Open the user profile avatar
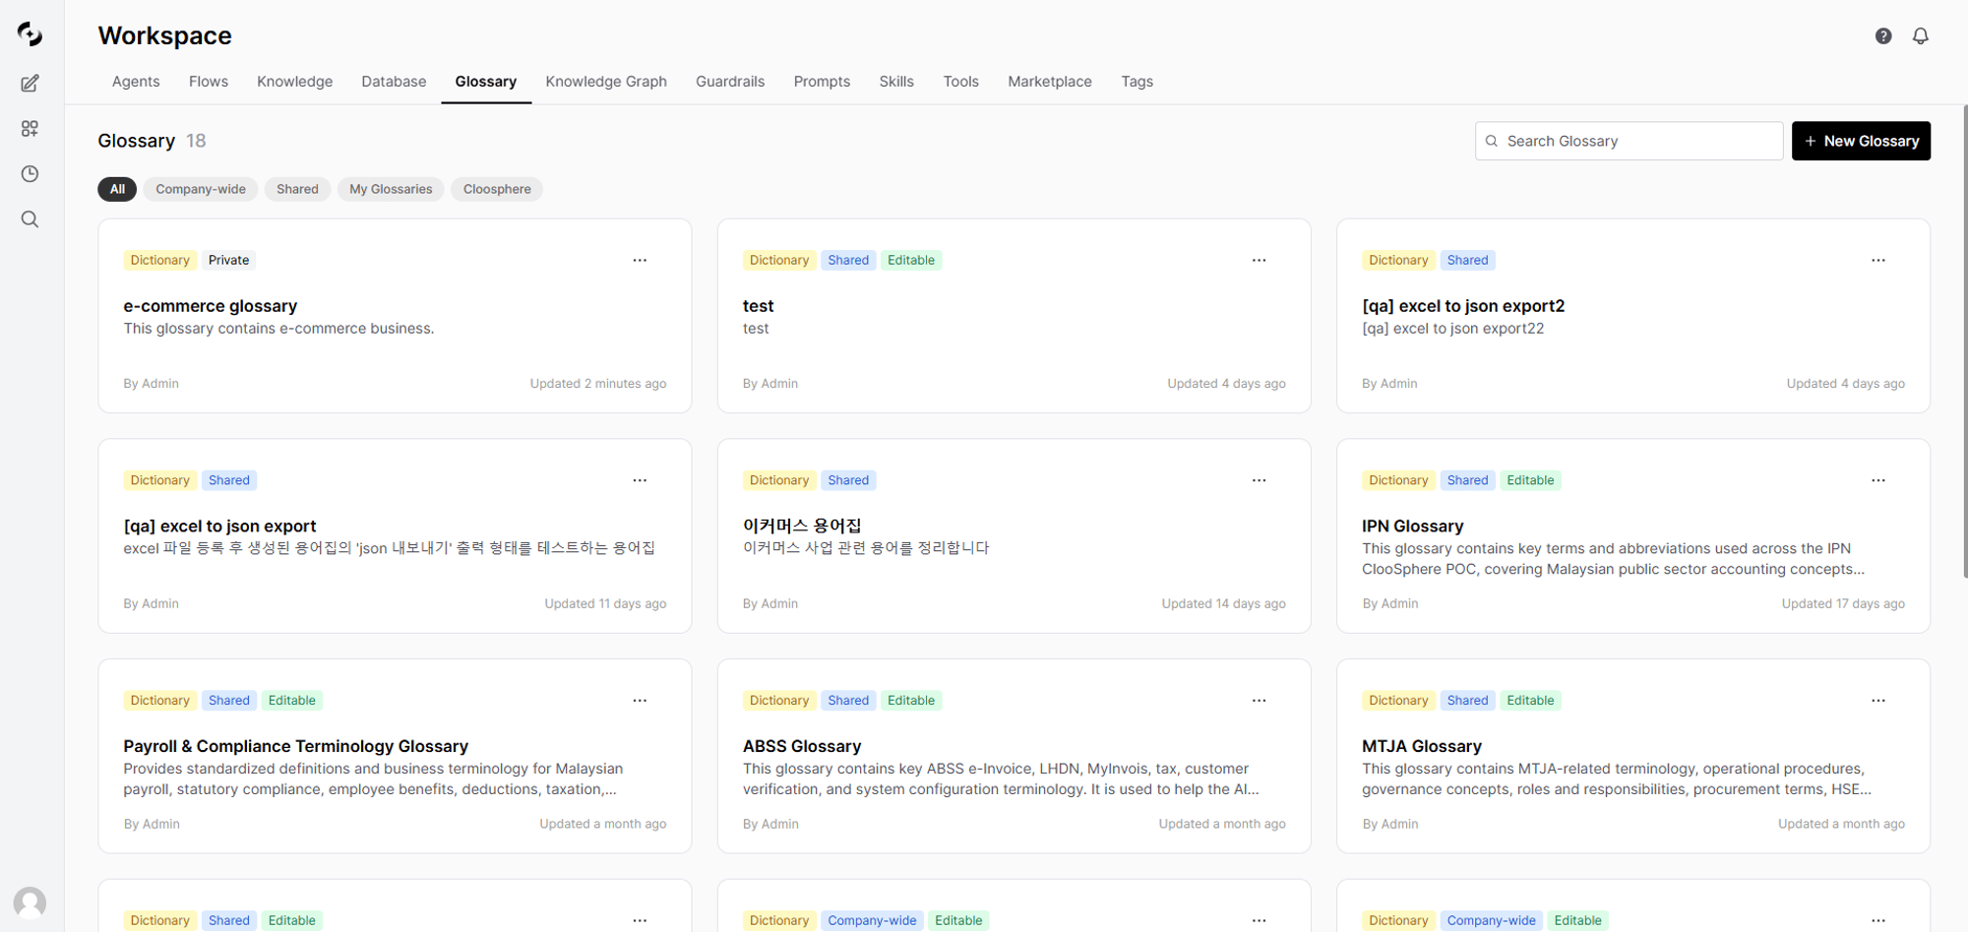 30,902
